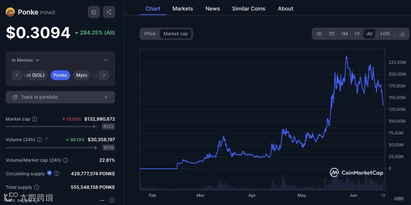This screenshot has width=411, height=205.
Task: Click the #218 volume rank badge
Action: pyautogui.click(x=108, y=147)
